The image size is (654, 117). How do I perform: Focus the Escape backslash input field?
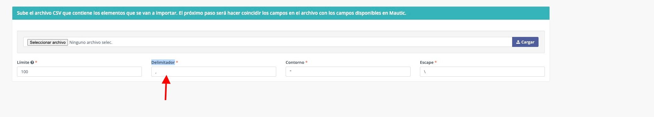(482, 72)
